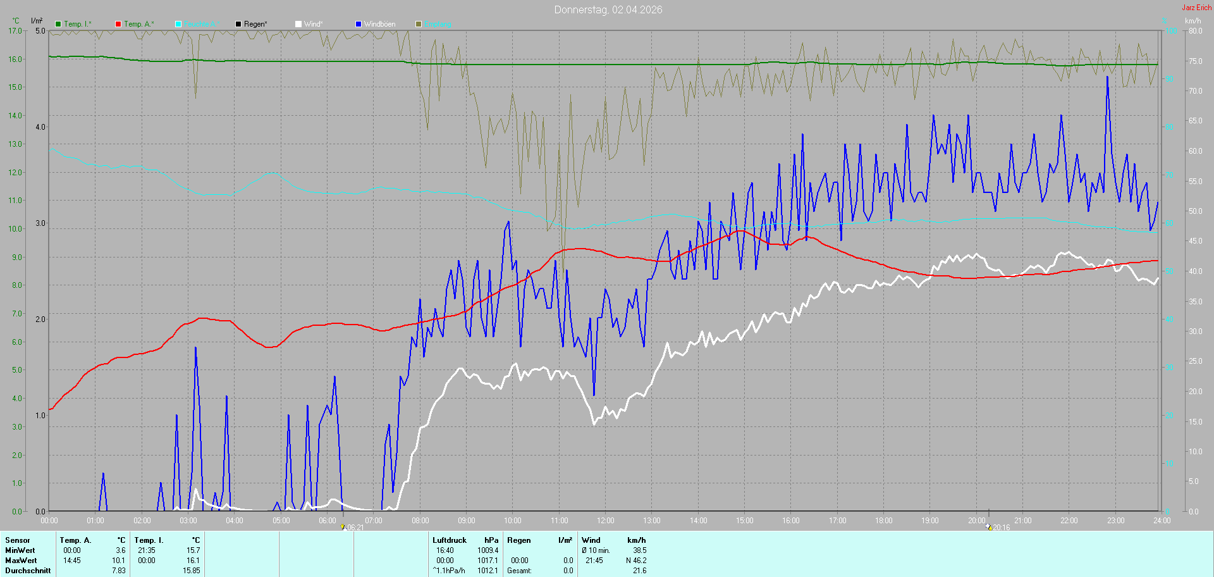Click the wind average value '21.6'
Viewport: 1214px width, 577px height.
pos(640,571)
